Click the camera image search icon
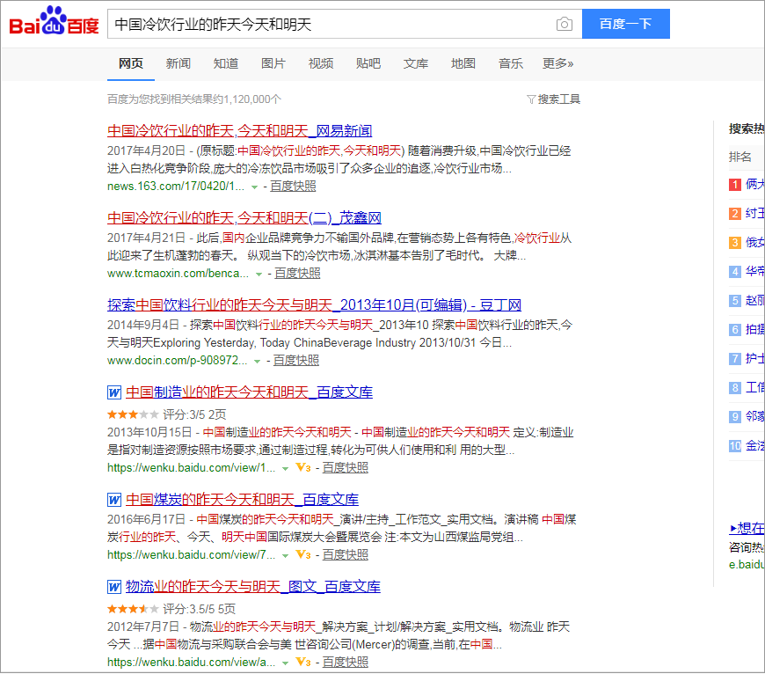 (565, 24)
